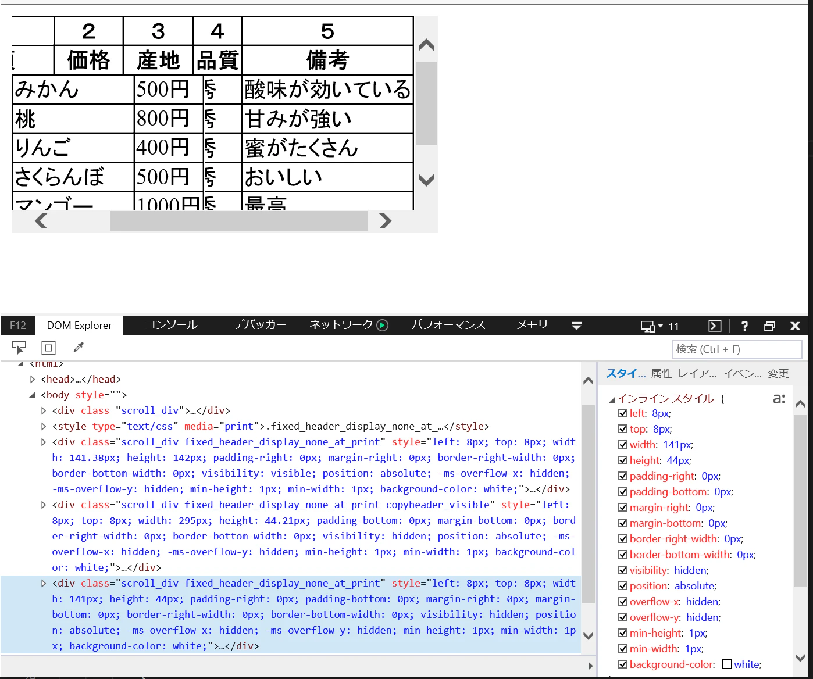
Task: Toggle visibility: hidden checkbox
Action: (x=623, y=570)
